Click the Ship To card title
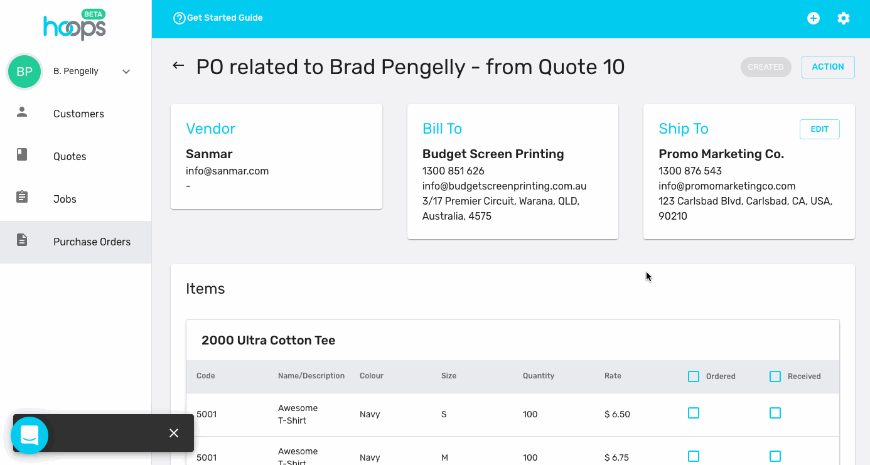870x465 pixels. (x=684, y=129)
